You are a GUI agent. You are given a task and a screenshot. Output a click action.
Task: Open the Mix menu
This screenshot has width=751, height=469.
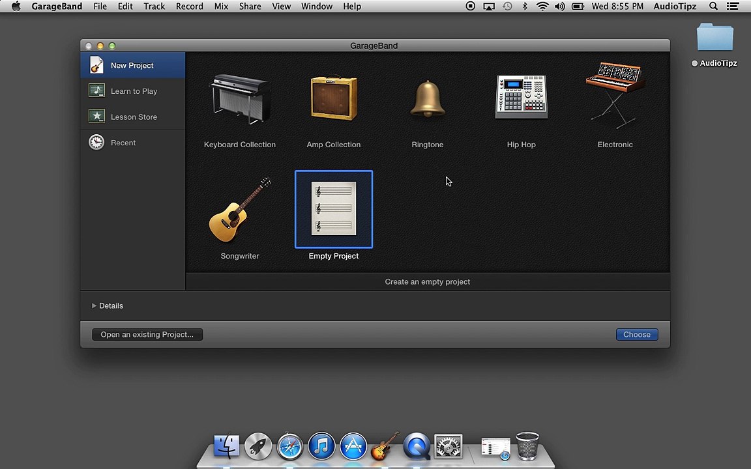[221, 7]
